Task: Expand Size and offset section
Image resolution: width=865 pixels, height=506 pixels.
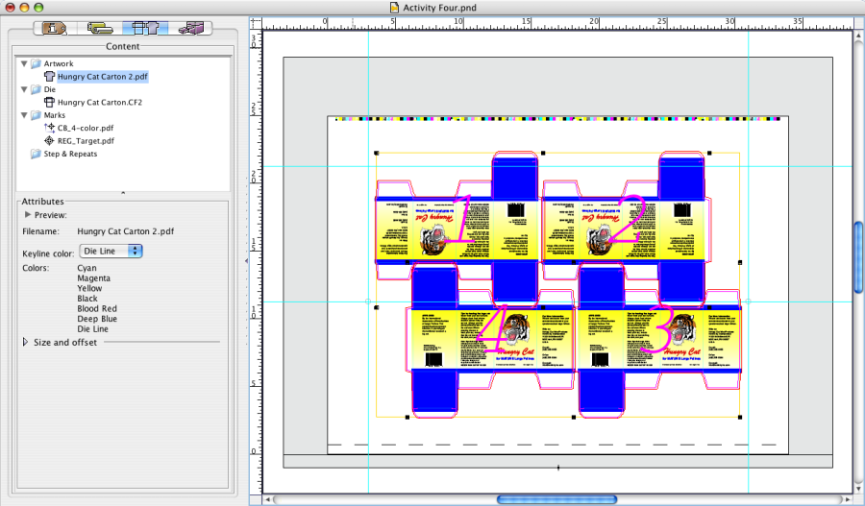Action: click(25, 342)
